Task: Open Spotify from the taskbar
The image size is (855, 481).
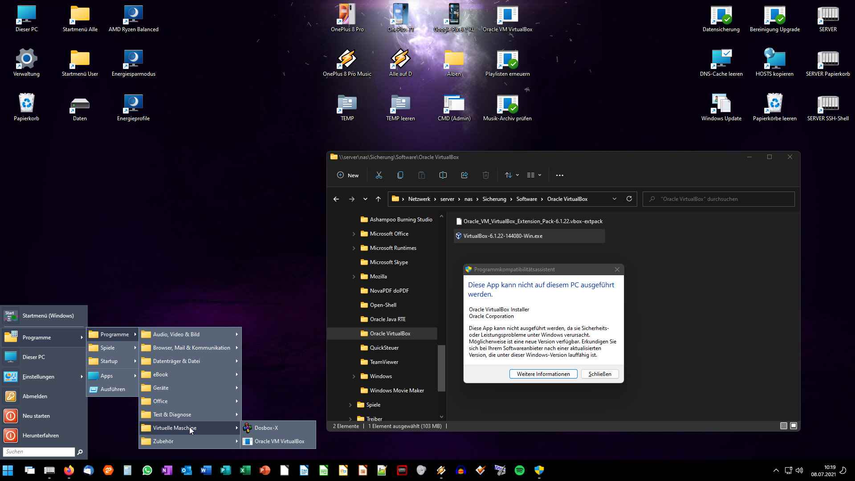Action: (520, 470)
